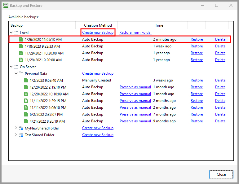
Task: Click file icon of 1/2/2023 9:53:40 AM backup
Action: pos(26,80)
